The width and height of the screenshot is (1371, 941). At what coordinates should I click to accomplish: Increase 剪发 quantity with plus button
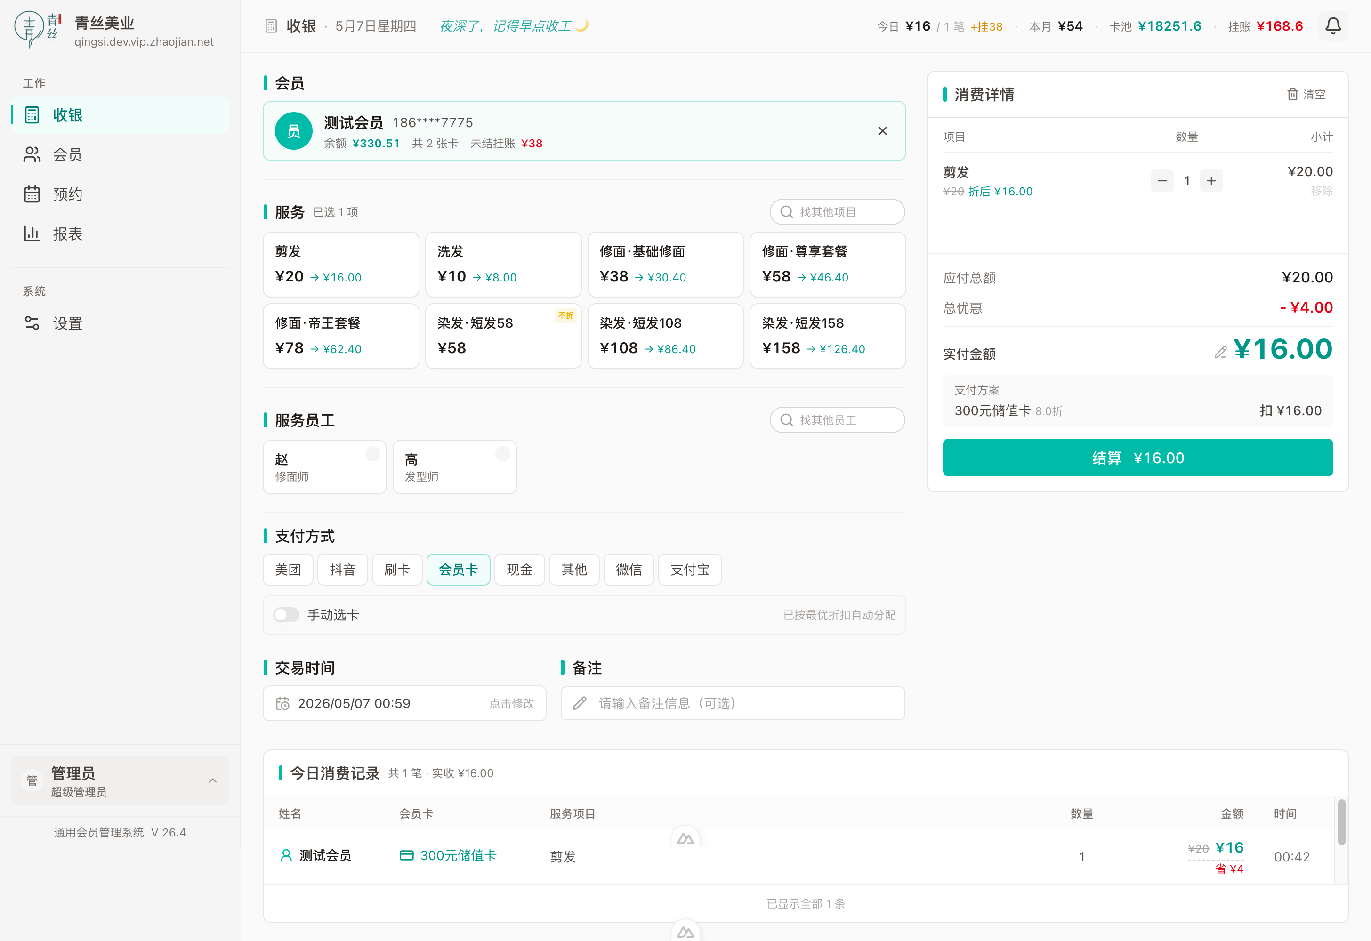[x=1211, y=181]
